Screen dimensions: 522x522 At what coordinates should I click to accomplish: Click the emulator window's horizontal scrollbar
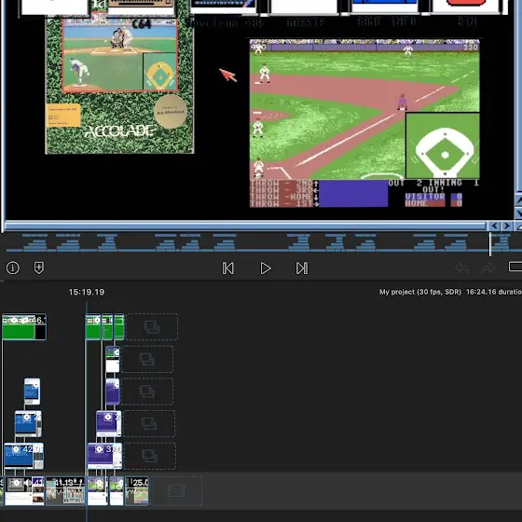245,226
